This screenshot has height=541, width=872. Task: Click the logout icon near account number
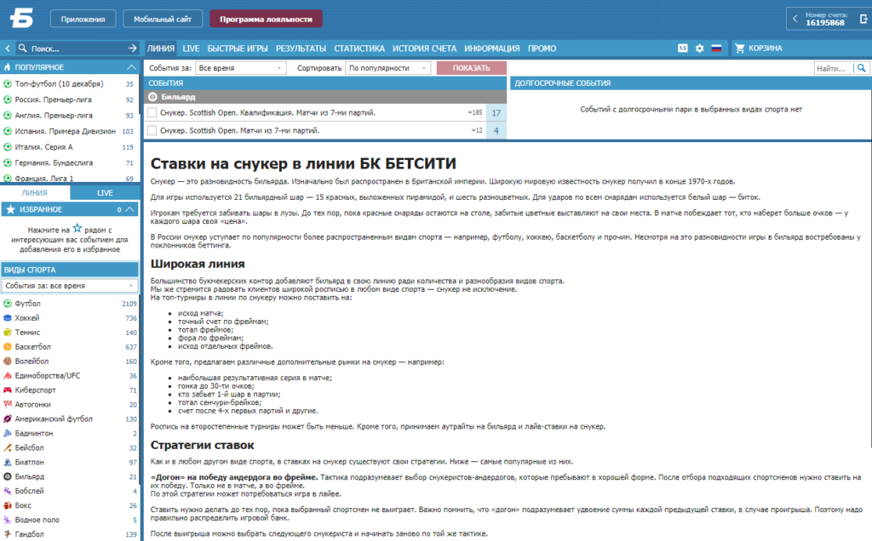point(863,19)
